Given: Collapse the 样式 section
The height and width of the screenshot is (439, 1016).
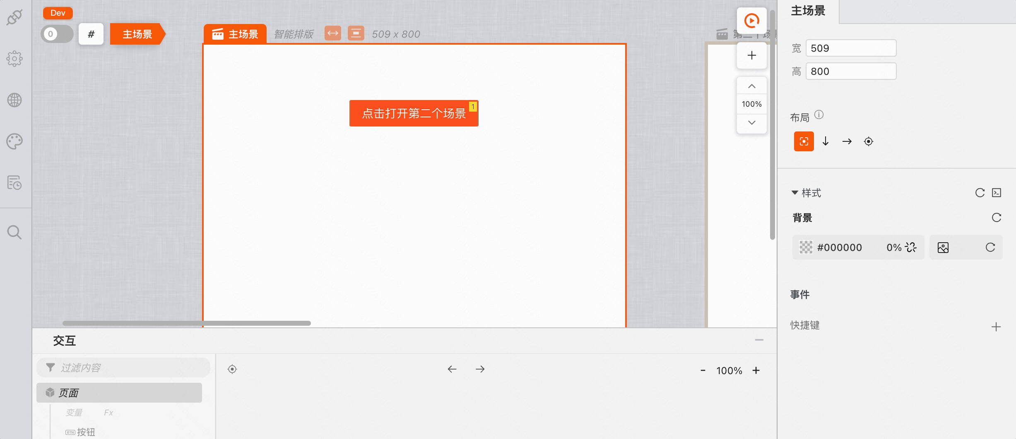Looking at the screenshot, I should [x=794, y=193].
